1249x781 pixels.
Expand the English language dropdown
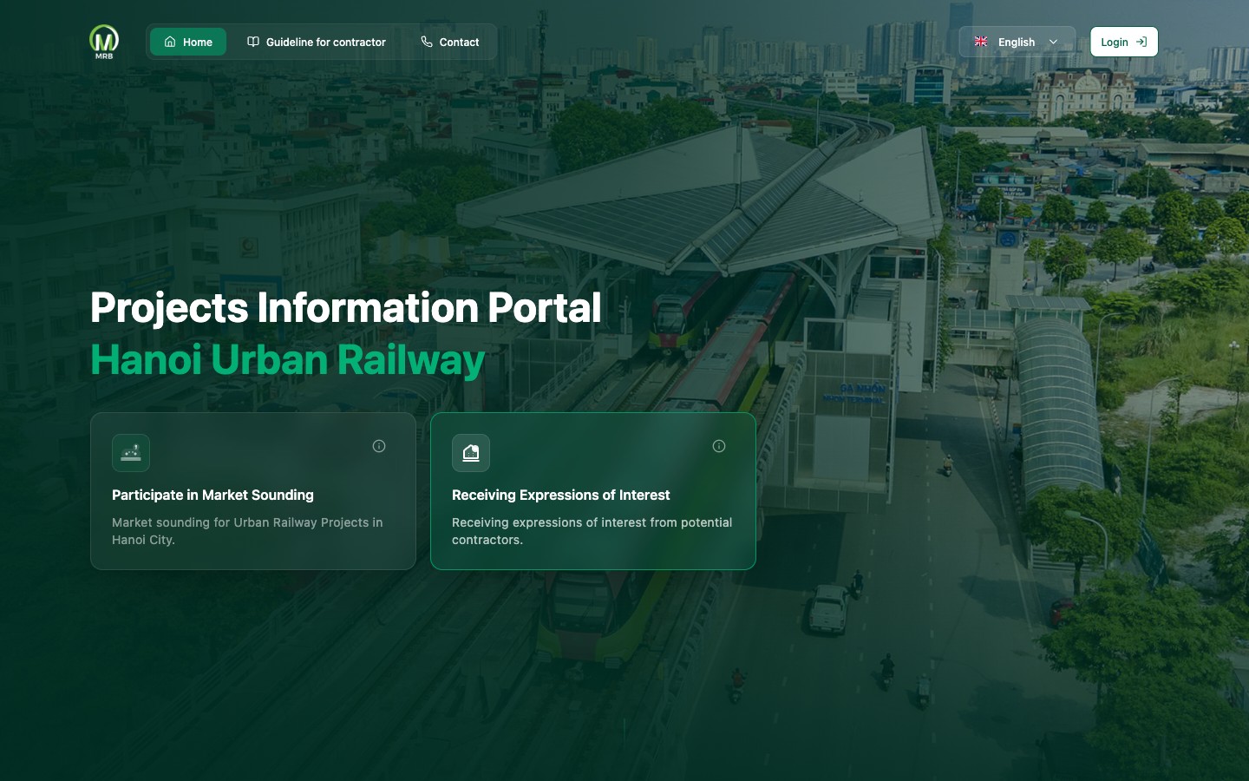(x=1017, y=42)
